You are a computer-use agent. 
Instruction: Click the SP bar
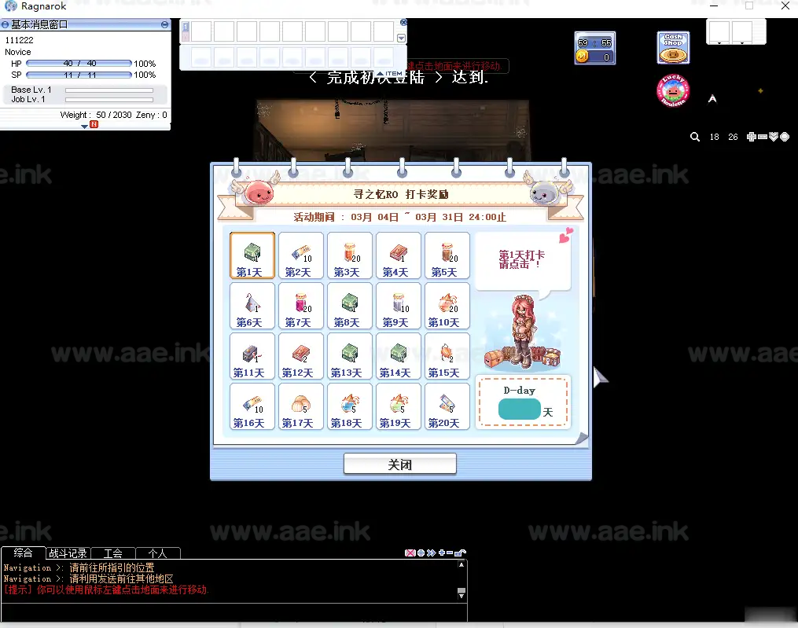79,75
